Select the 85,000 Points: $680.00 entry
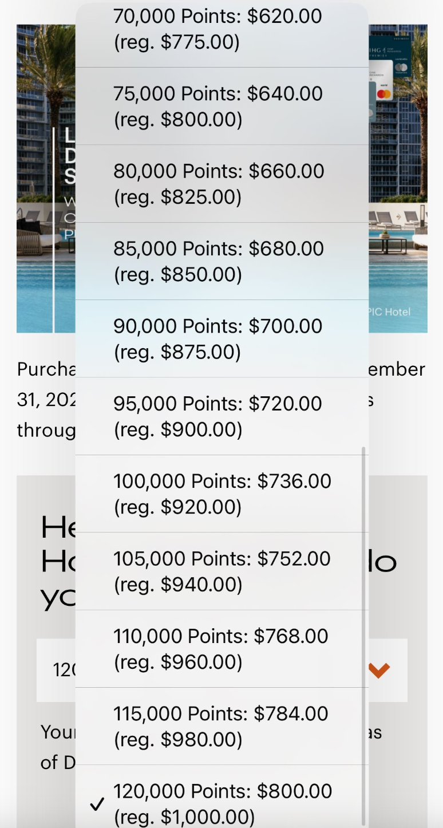The width and height of the screenshot is (443, 828). [x=217, y=261]
